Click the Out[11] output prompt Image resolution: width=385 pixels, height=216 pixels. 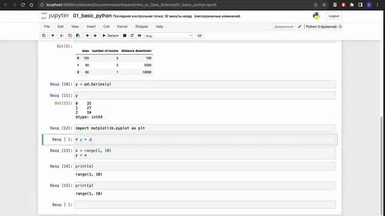pyautogui.click(x=63, y=103)
